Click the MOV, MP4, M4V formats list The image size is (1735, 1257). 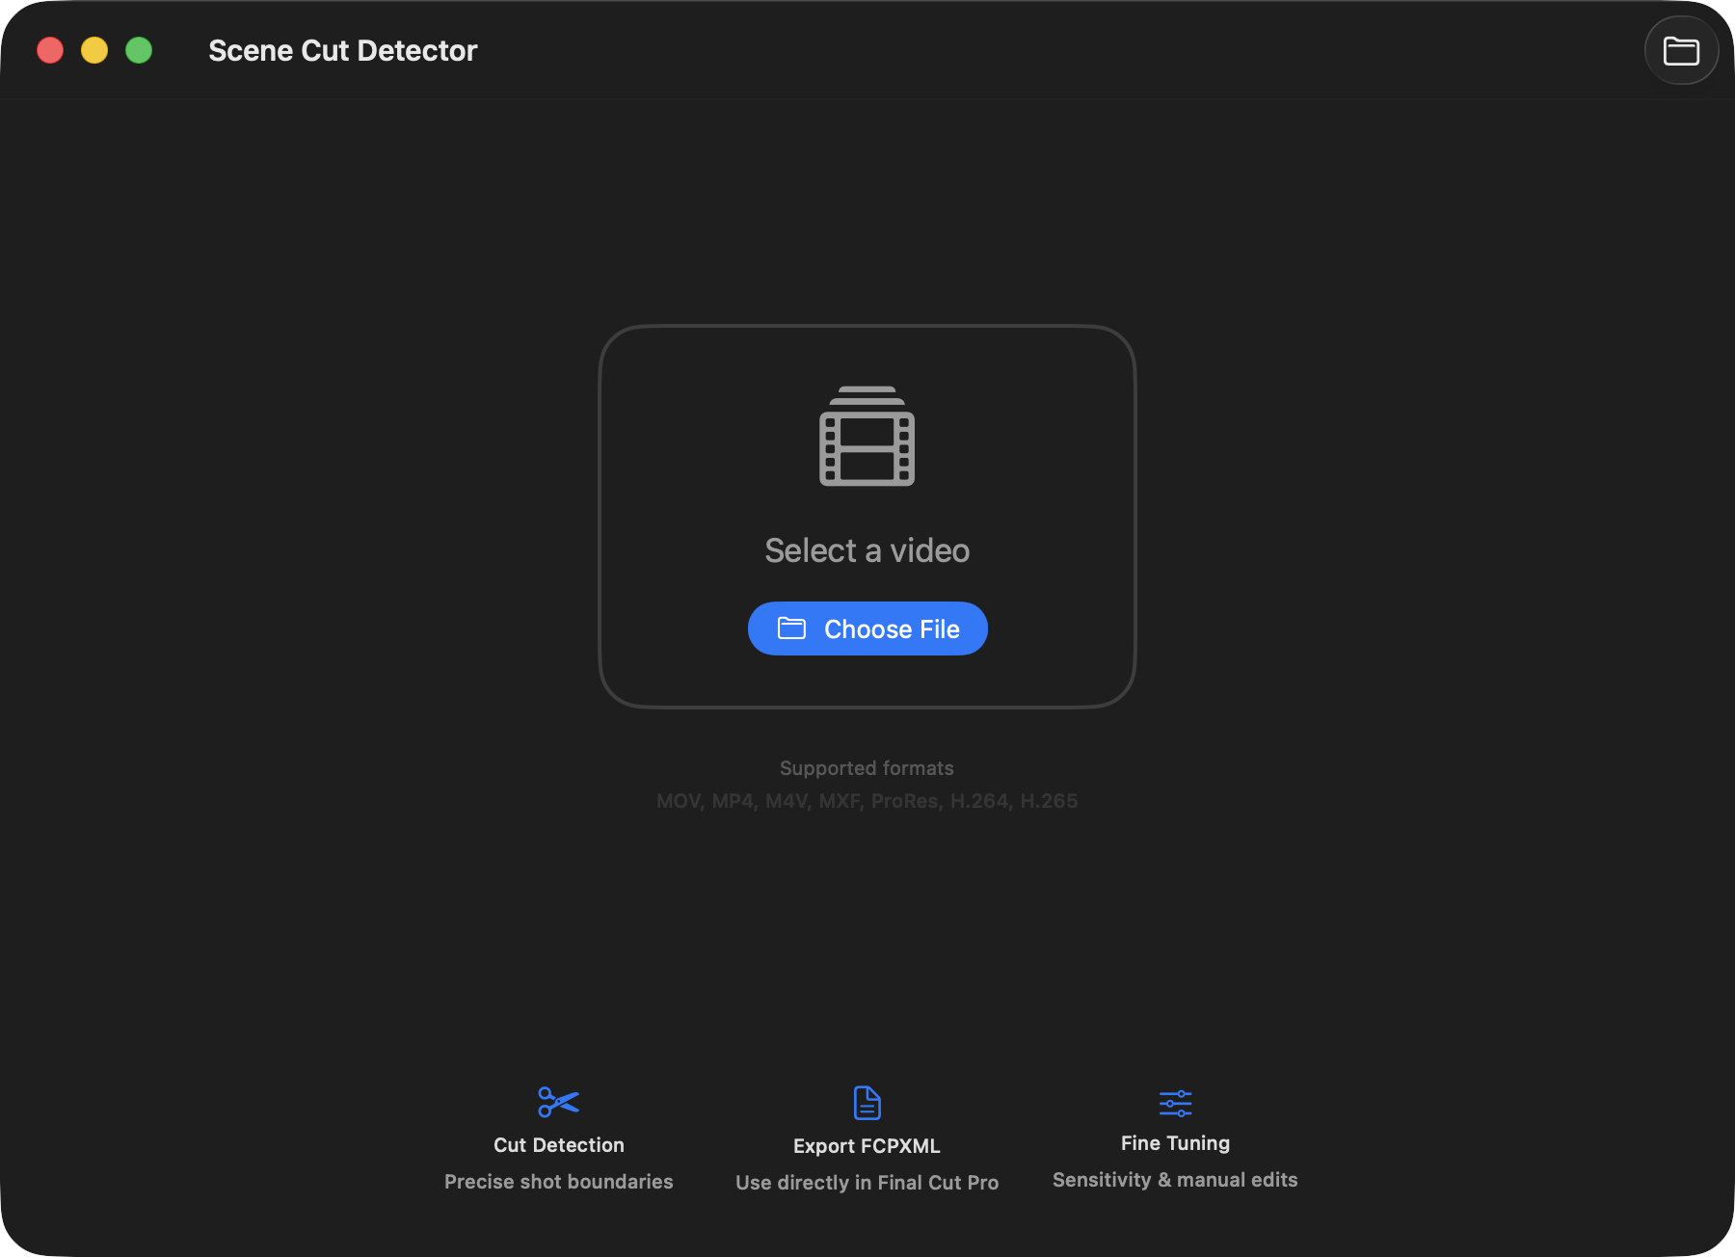pos(867,801)
